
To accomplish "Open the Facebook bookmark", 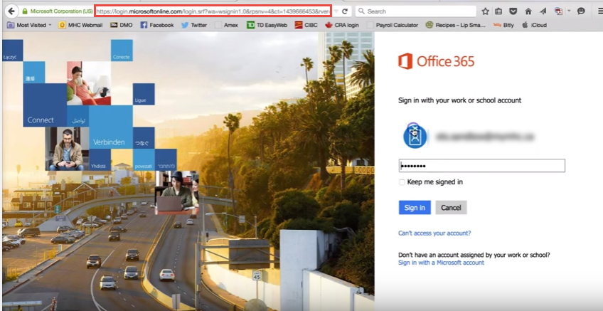I will coord(157,25).
